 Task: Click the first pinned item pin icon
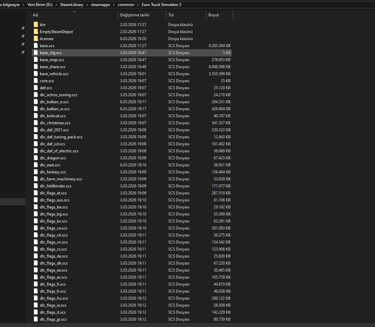[23, 28]
